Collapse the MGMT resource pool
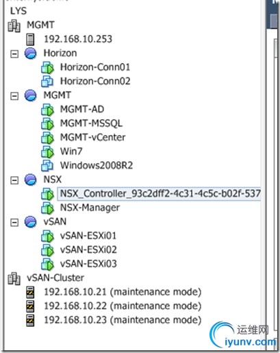 (14, 96)
